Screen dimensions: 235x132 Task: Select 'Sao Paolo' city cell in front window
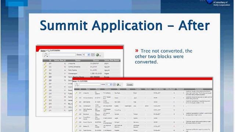point(117,93)
